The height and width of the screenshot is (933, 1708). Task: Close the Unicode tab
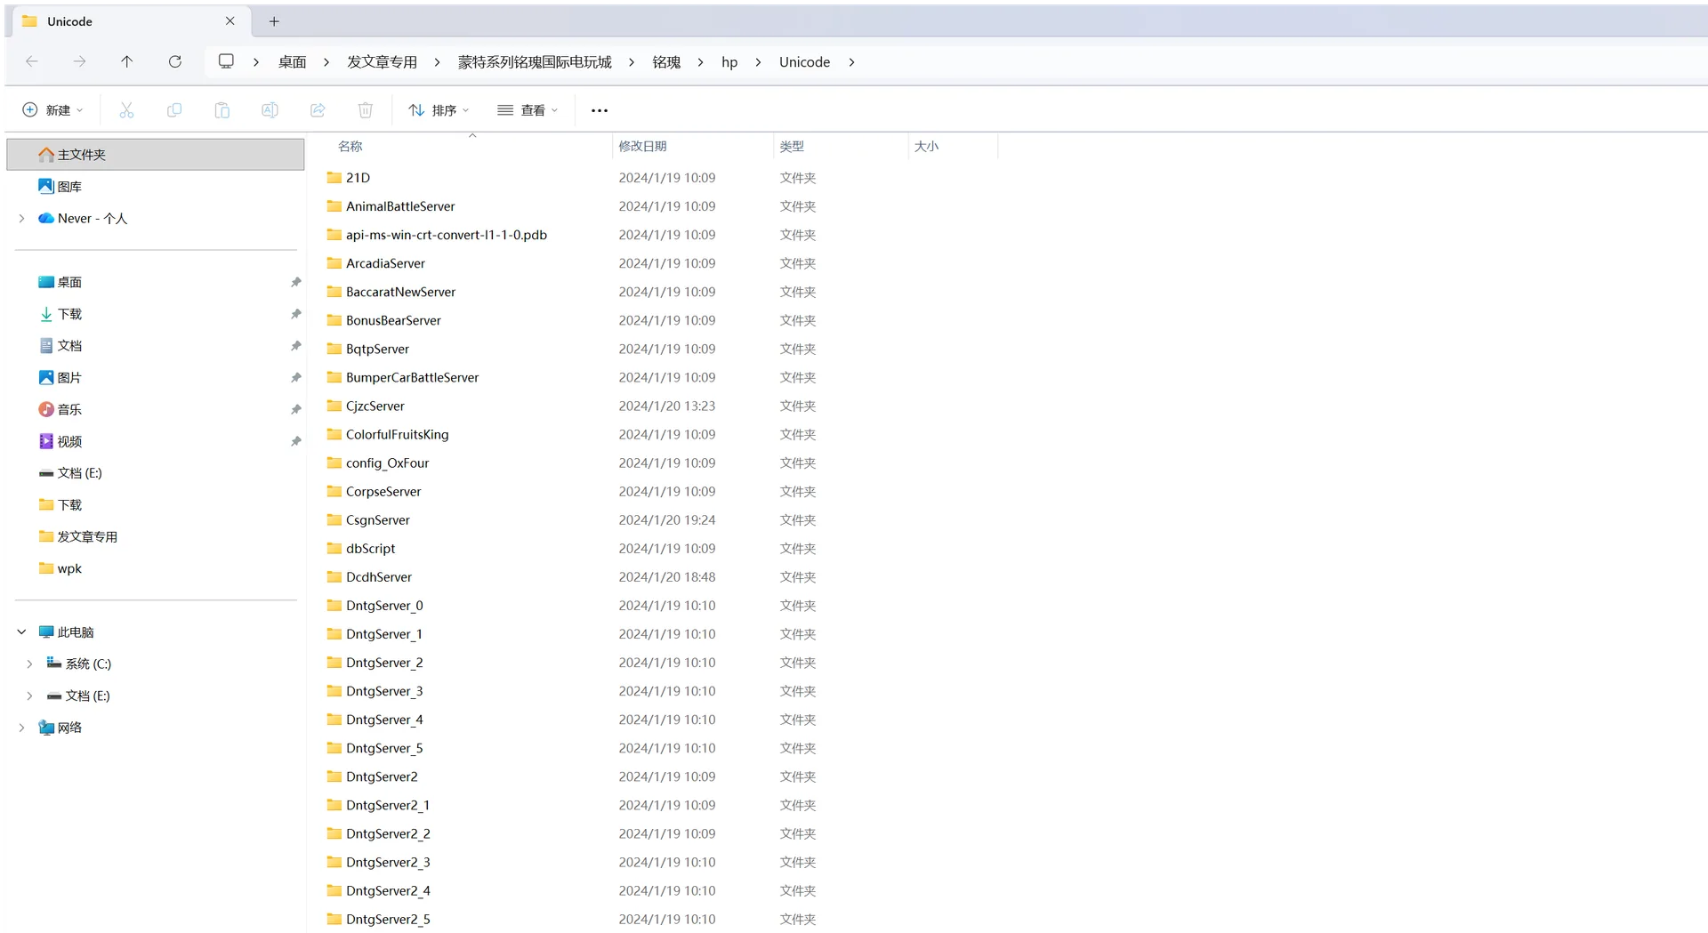(x=230, y=21)
